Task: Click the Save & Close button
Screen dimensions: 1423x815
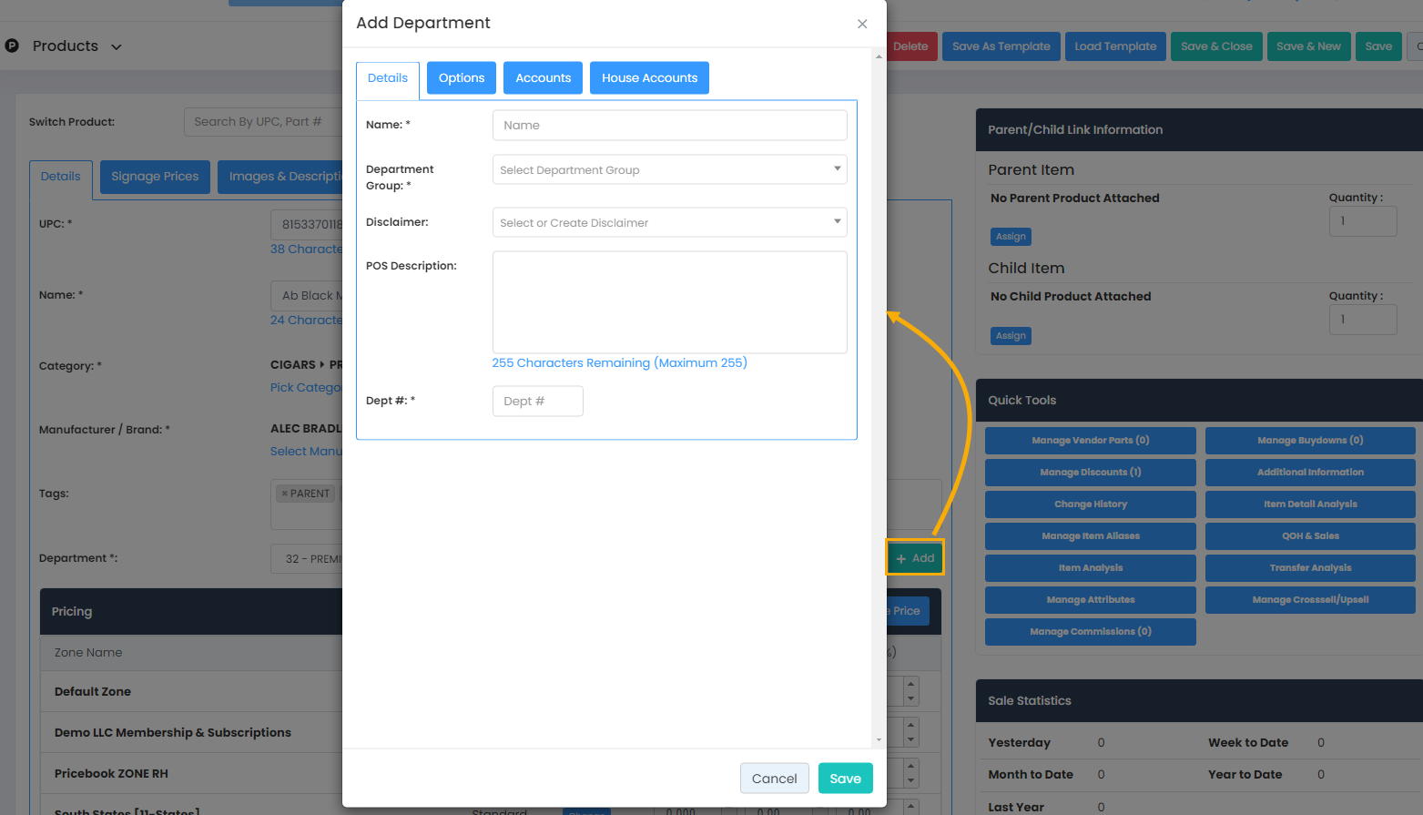Action: point(1216,46)
